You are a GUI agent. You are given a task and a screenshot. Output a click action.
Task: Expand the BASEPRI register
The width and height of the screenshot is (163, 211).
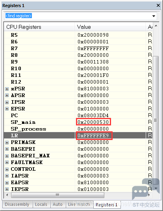click(7, 149)
